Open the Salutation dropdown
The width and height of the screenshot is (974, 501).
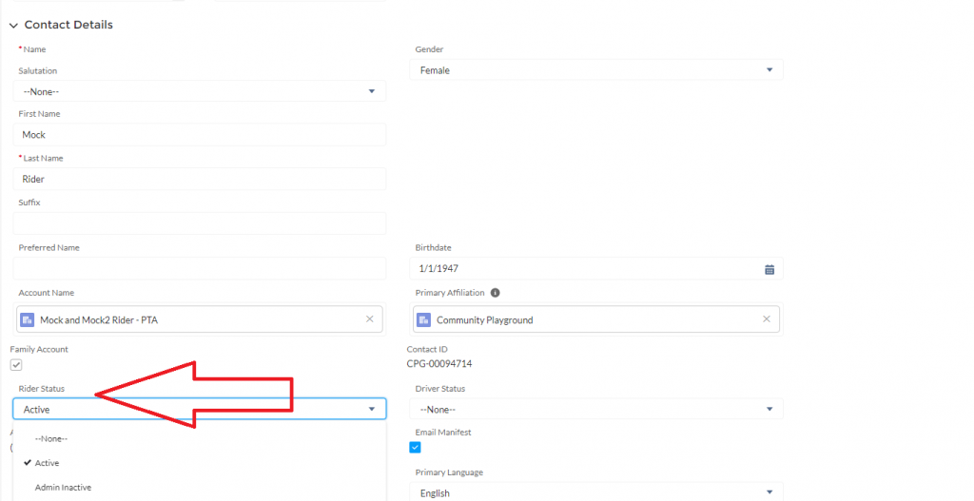click(199, 91)
